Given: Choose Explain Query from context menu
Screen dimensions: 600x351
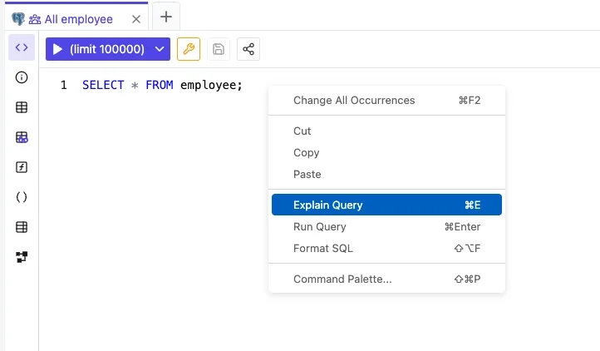Looking at the screenshot, I should (386, 205).
